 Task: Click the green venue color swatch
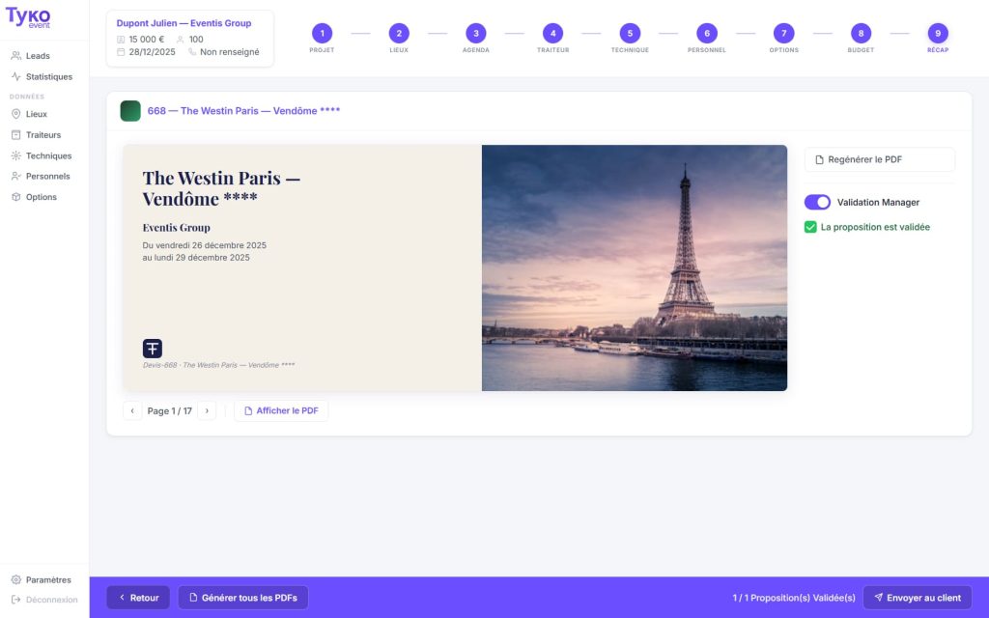130,110
